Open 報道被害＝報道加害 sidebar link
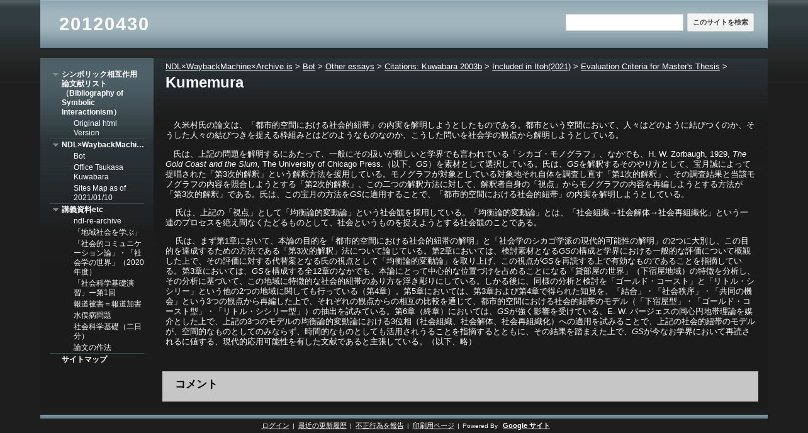The height and width of the screenshot is (433, 808). (108, 304)
